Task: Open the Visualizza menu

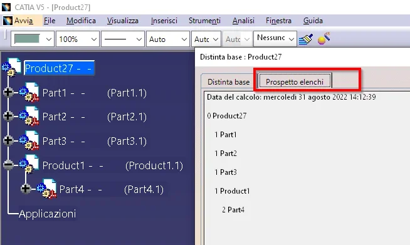Action: click(x=123, y=21)
